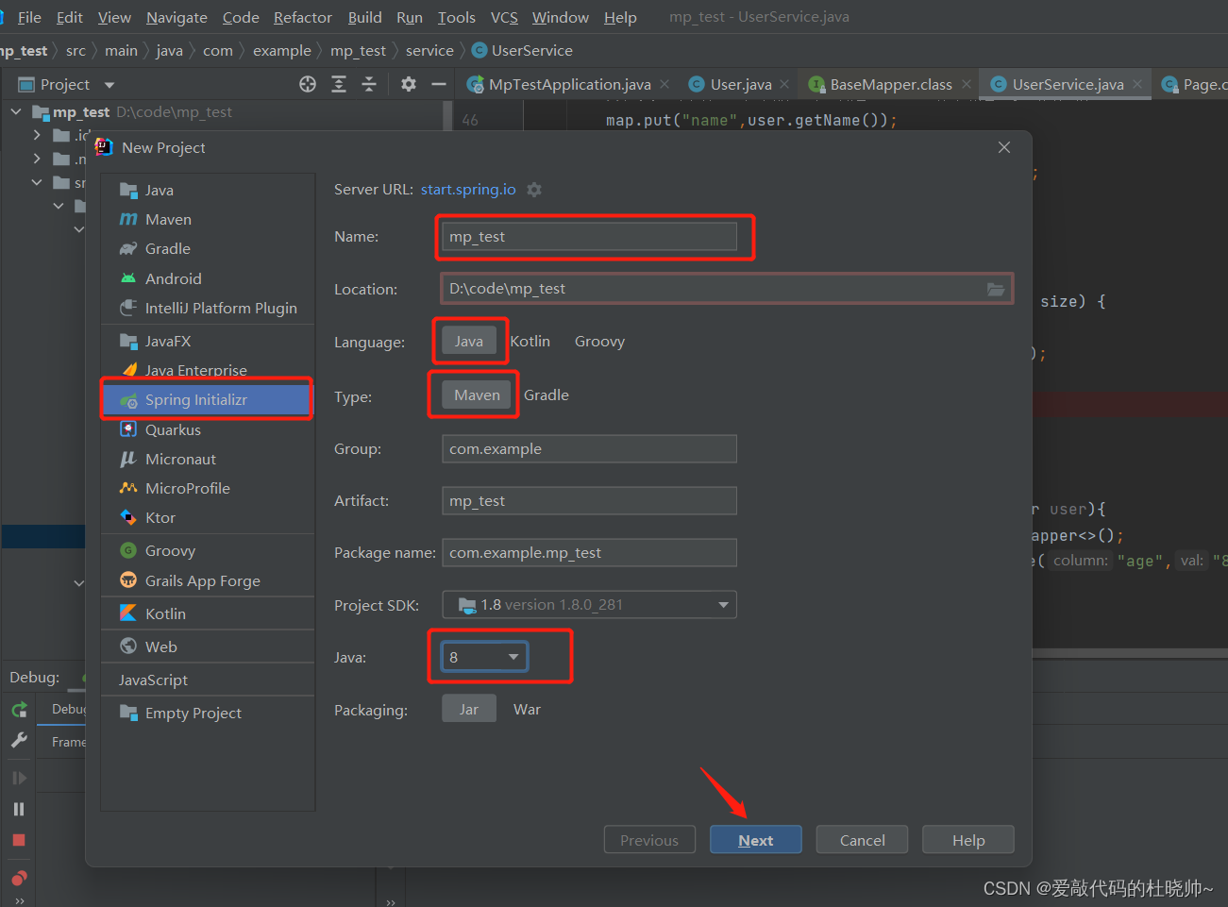Select Maven generator in the list
The height and width of the screenshot is (907, 1228).
208,219
